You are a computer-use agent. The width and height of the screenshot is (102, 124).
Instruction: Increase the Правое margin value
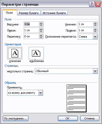[95, 29]
